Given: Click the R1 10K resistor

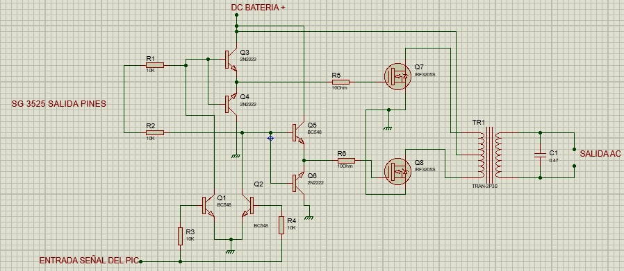Looking at the screenshot, I should pos(155,65).
